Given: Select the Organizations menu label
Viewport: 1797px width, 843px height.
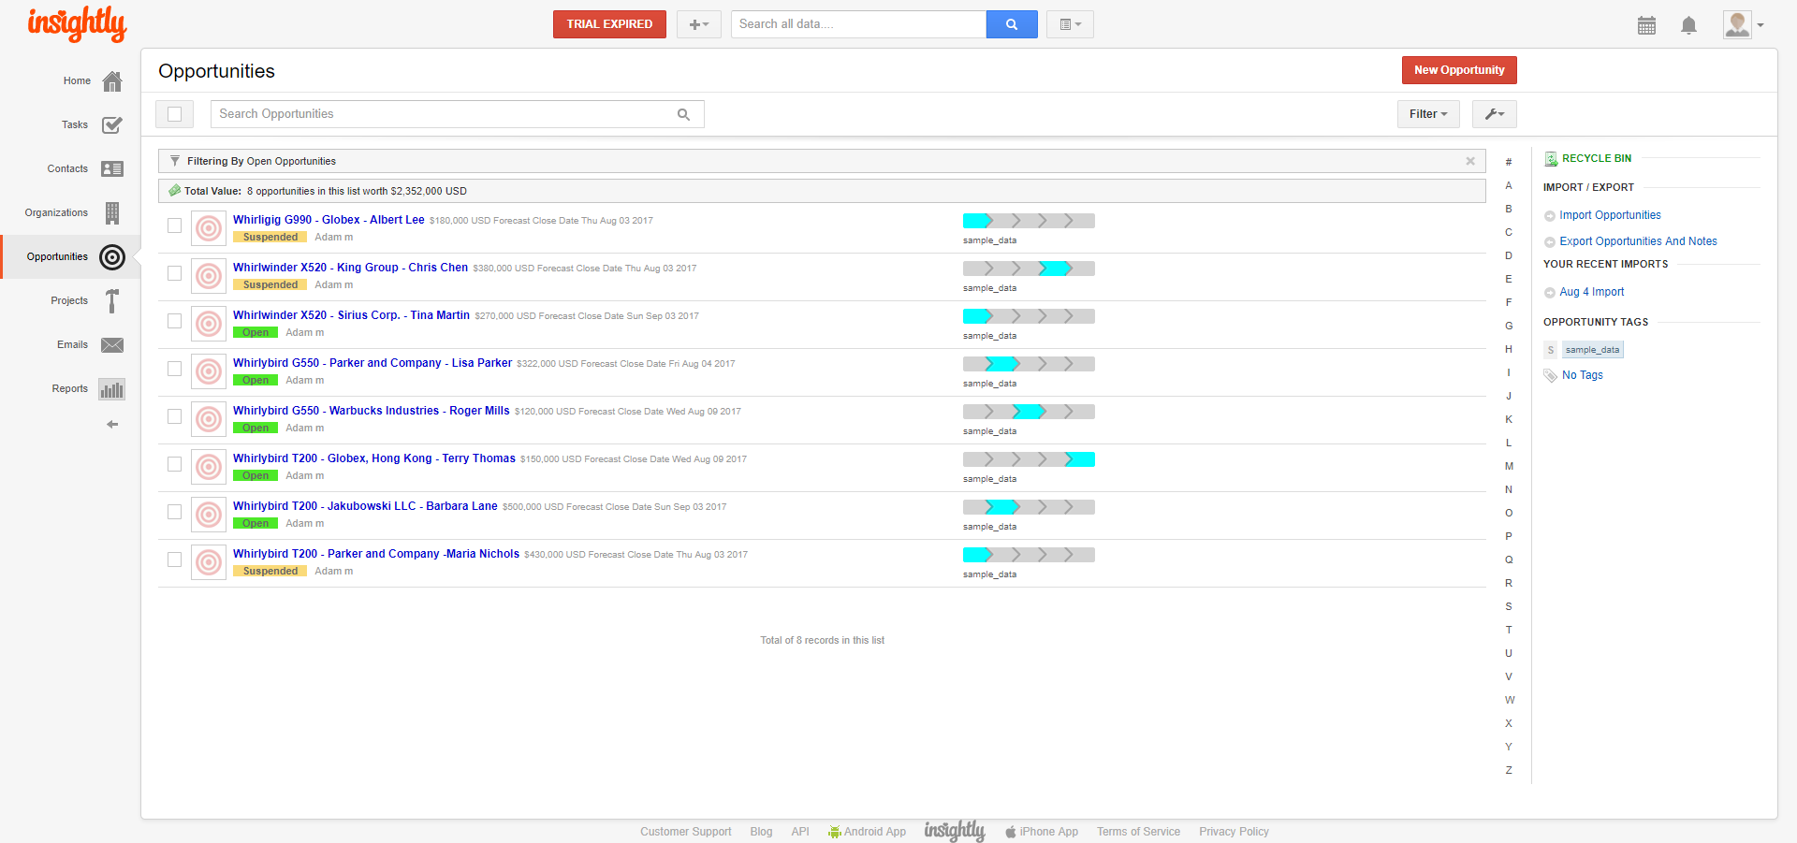Looking at the screenshot, I should coord(56,213).
